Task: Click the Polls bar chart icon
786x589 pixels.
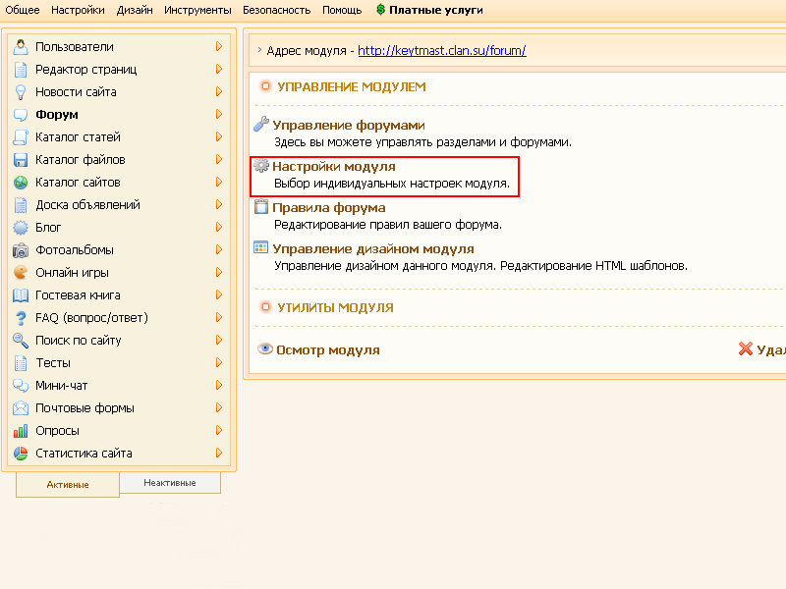Action: coord(20,431)
